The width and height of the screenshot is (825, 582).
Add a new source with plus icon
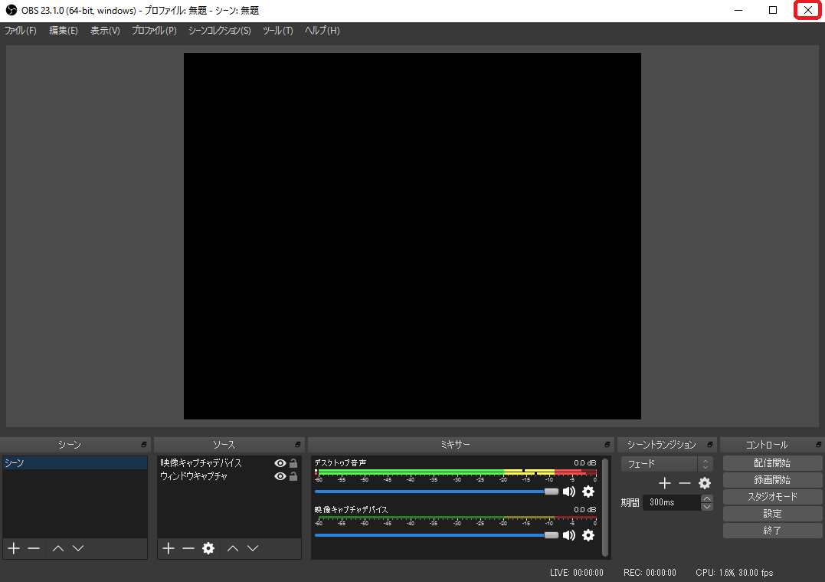[169, 548]
